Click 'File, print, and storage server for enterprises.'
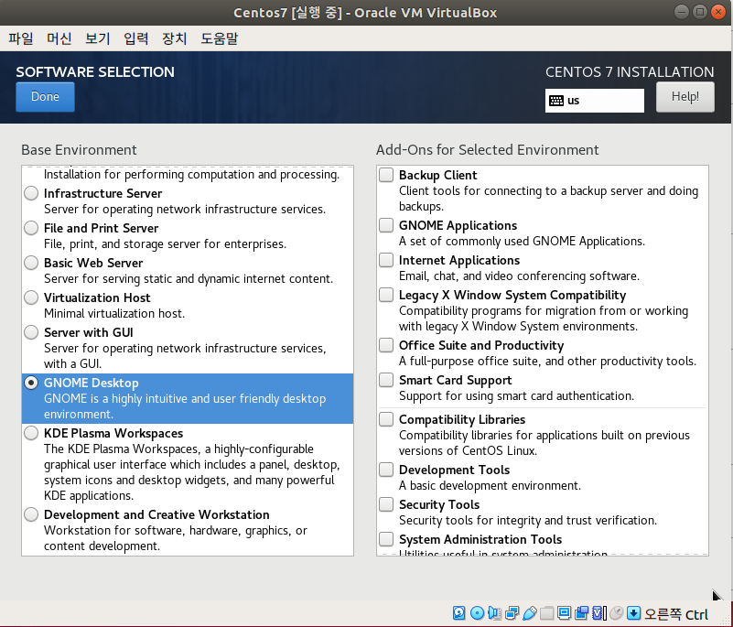 pyautogui.click(x=165, y=243)
